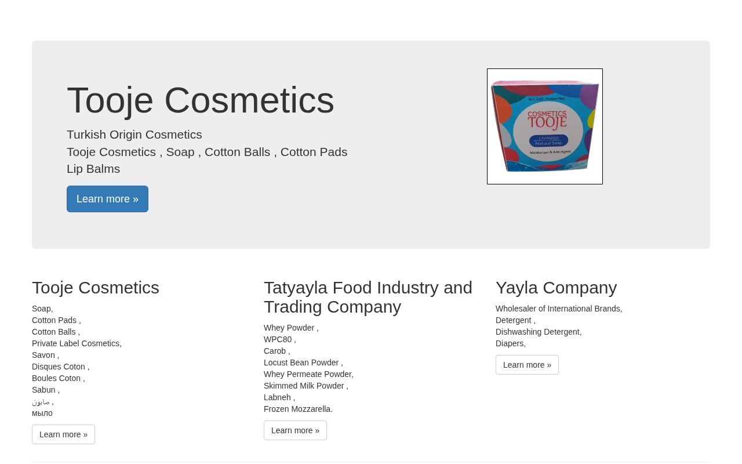The width and height of the screenshot is (742, 464).
Task: Click the Diapers entry under Yayla
Action: click(511, 343)
